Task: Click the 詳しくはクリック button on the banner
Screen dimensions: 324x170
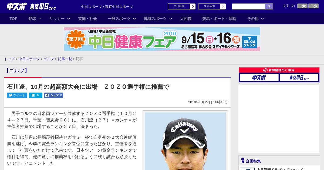Action: click(x=249, y=42)
